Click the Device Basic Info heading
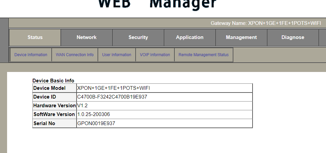The width and height of the screenshot is (326, 153). pos(53,81)
